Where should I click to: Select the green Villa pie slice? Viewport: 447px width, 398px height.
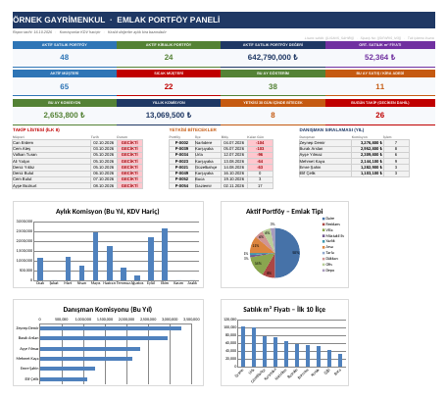pos(263,264)
